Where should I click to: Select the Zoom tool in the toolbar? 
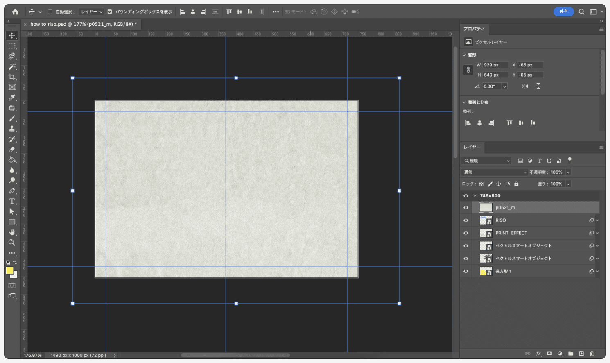point(12,243)
